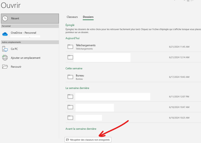Click the folder icon dated 6/21/2024 12:14 AM

click(x=70, y=57)
